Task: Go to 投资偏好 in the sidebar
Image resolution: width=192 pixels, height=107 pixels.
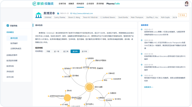Action: (14, 43)
